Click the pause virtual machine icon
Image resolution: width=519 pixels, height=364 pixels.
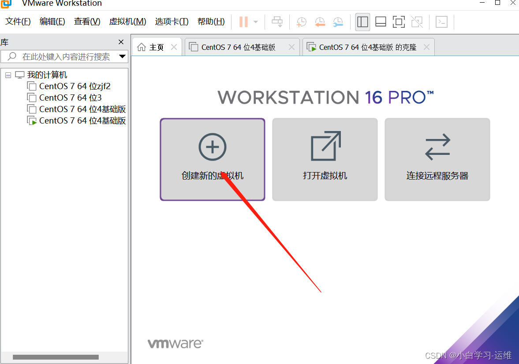[x=243, y=22]
